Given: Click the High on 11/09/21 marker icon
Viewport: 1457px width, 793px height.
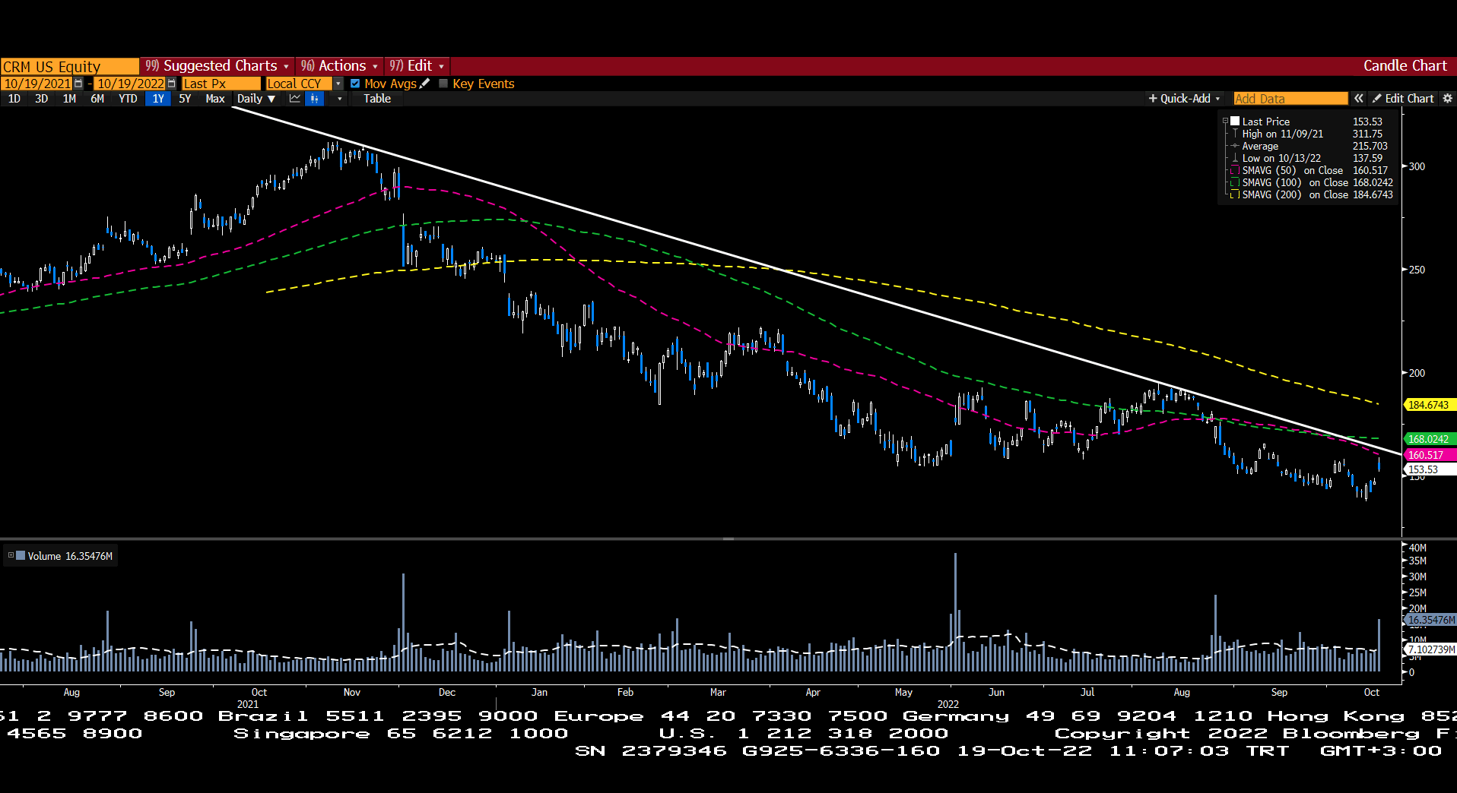Looking at the screenshot, I should pos(1235,134).
